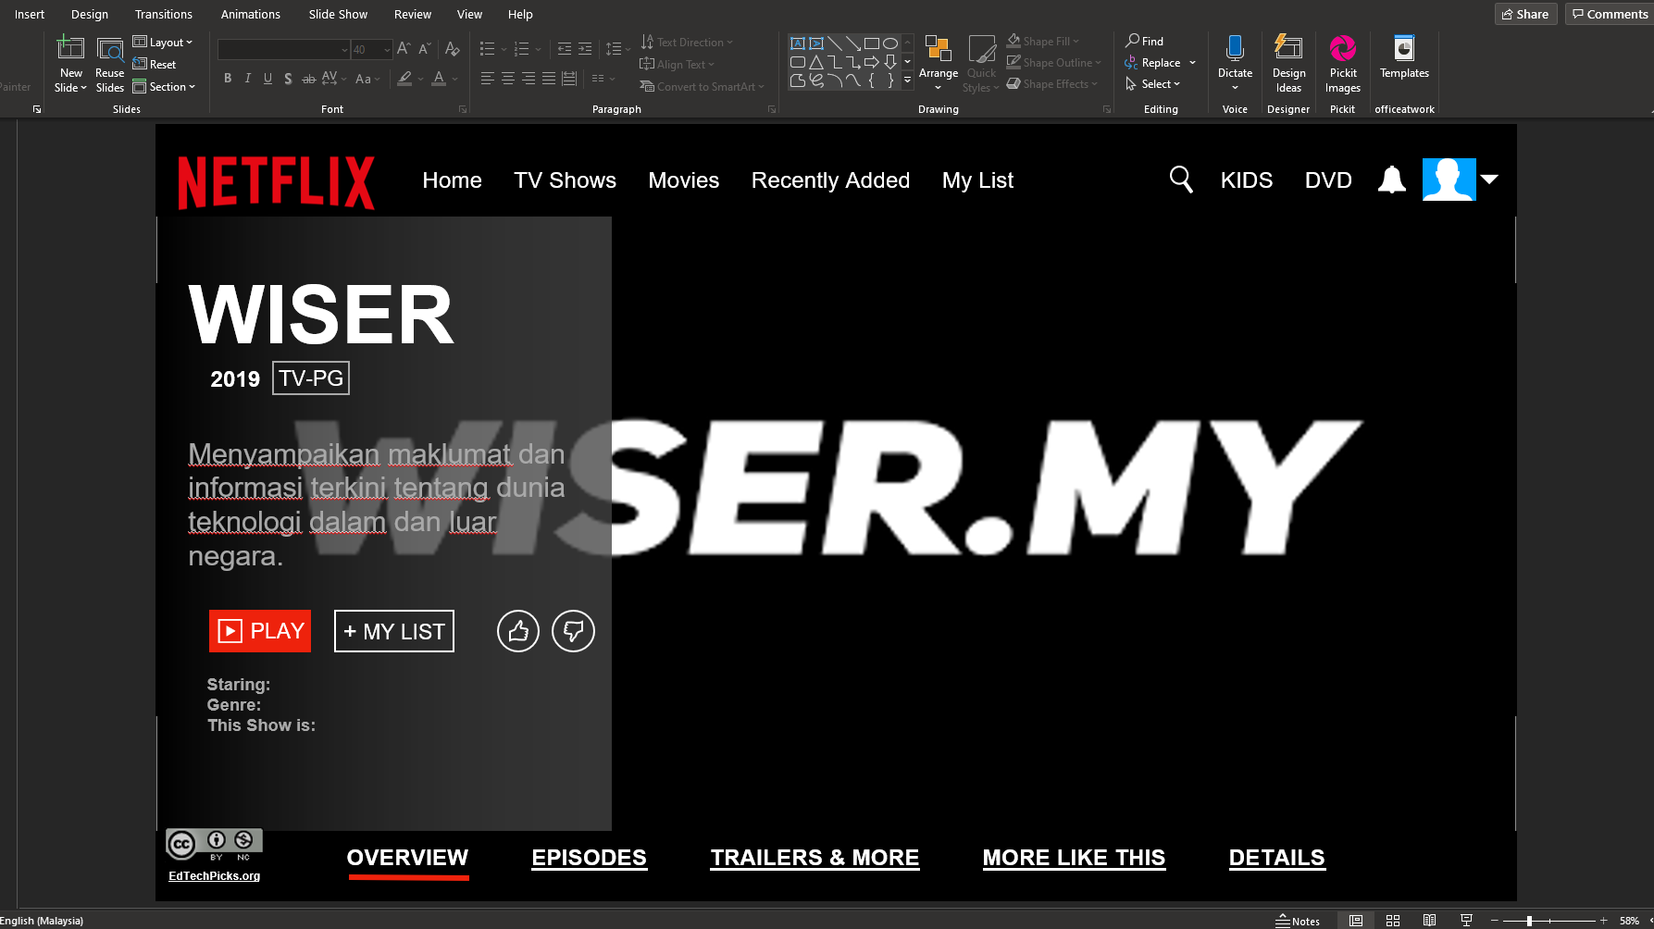Toggle Underline text formatting
Screen dimensions: 1654x929
tap(267, 79)
